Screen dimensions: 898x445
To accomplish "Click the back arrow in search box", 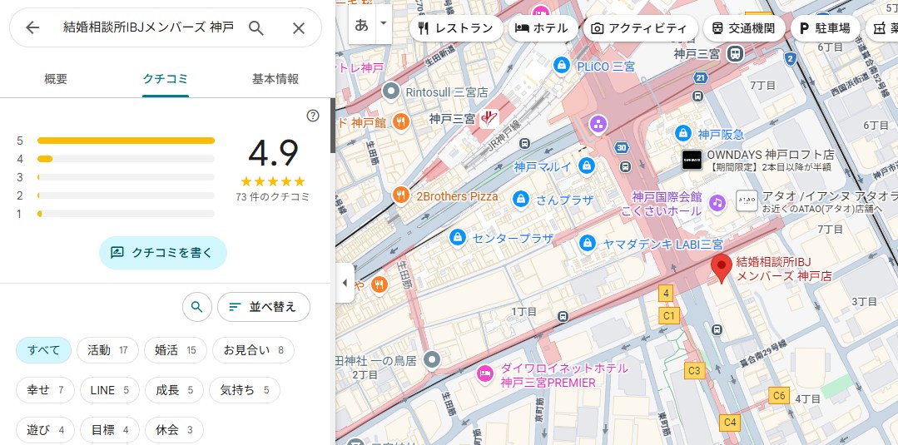I will 32,28.
